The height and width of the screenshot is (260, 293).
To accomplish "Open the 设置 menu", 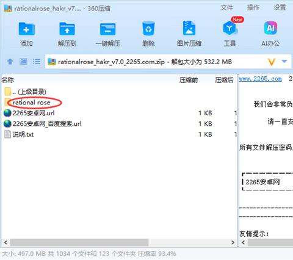I will (x=280, y=8).
